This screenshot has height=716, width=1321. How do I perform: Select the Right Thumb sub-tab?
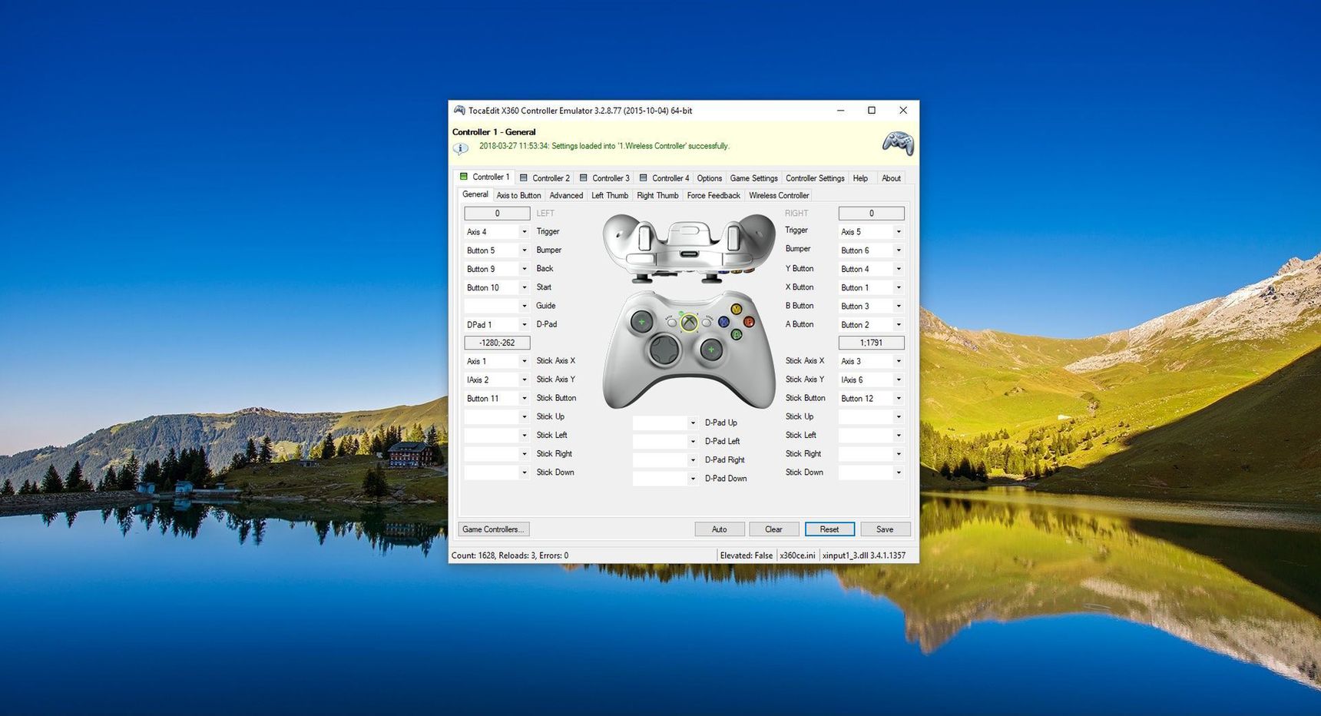point(657,196)
